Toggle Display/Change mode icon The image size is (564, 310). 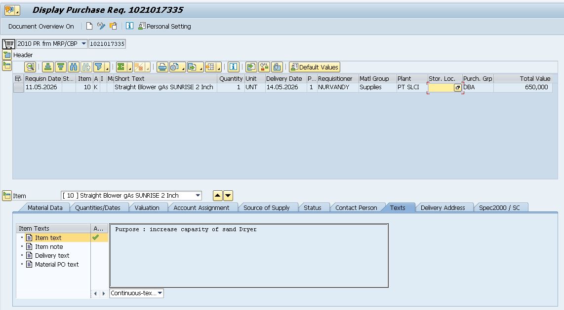click(x=101, y=26)
